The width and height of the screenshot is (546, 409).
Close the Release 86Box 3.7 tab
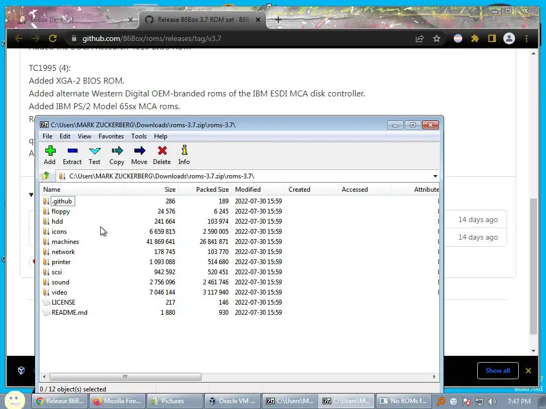[x=258, y=20]
